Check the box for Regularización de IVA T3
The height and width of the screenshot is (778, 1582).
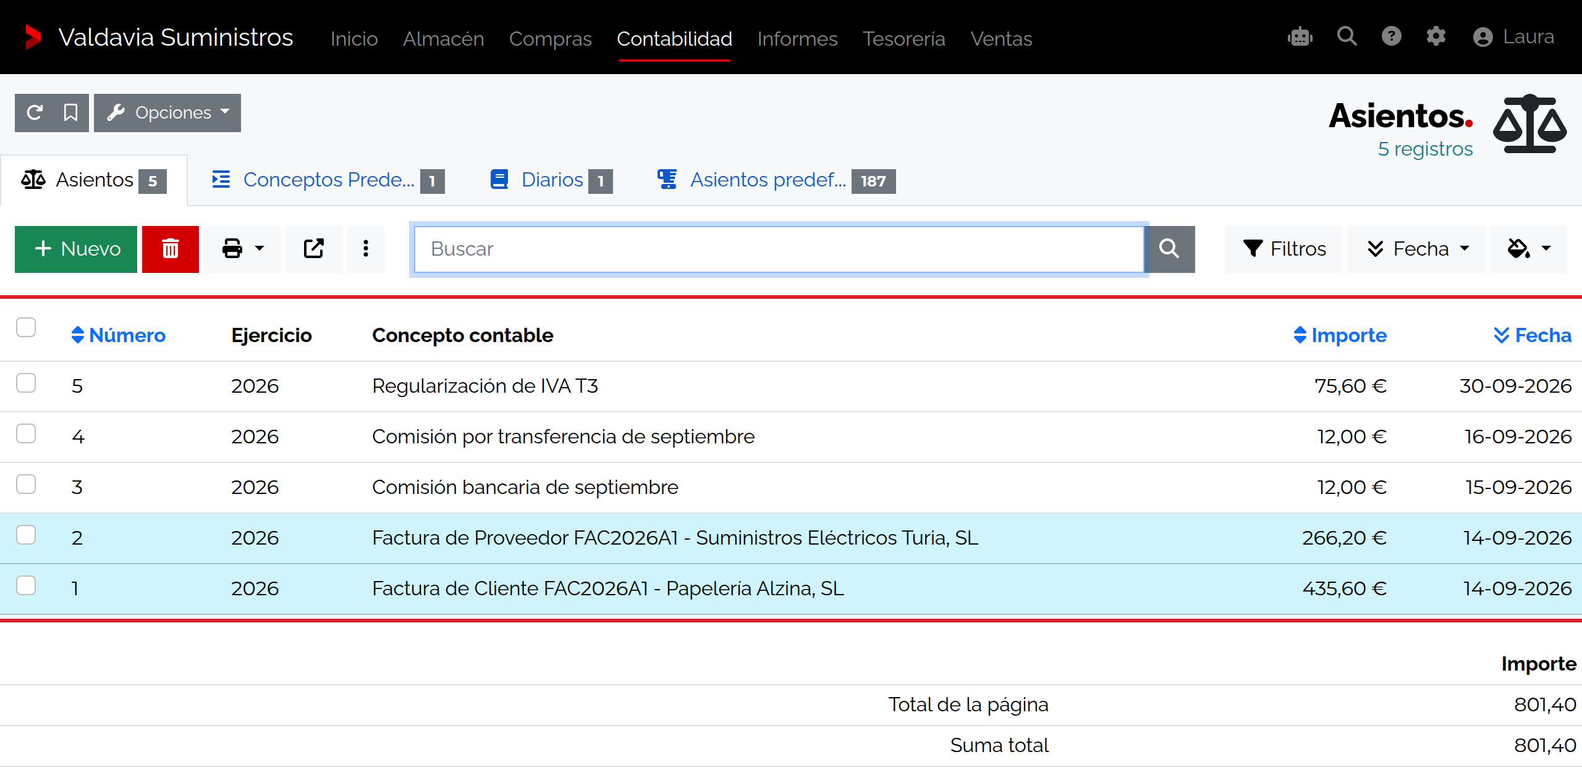pyautogui.click(x=26, y=383)
